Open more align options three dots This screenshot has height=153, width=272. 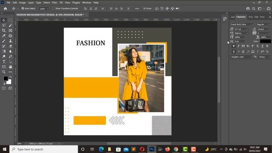click(x=137, y=8)
